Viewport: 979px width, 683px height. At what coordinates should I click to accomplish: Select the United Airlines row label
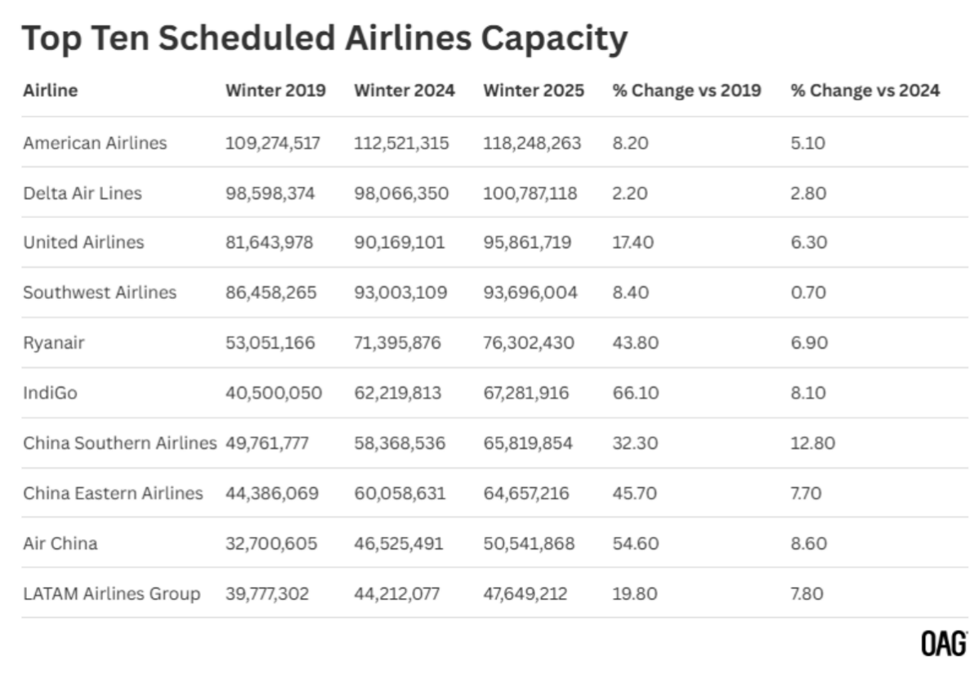pyautogui.click(x=83, y=243)
